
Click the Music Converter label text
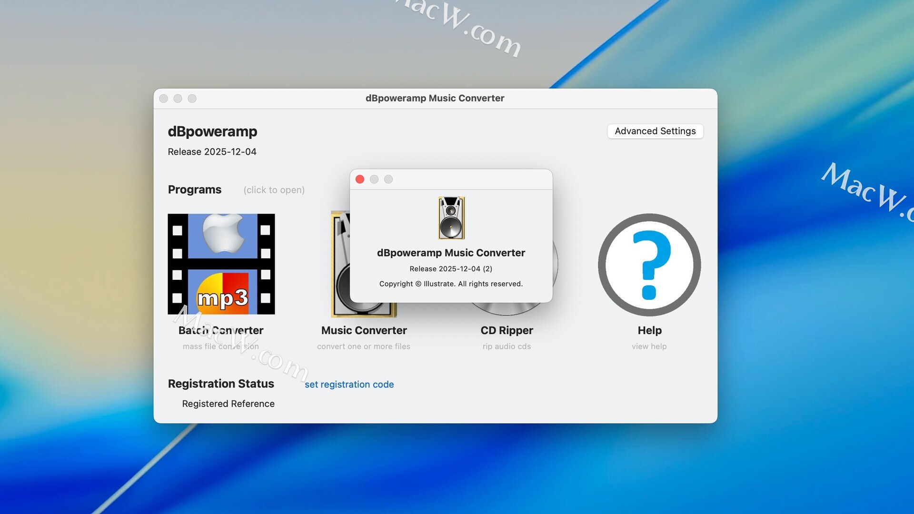pyautogui.click(x=364, y=330)
